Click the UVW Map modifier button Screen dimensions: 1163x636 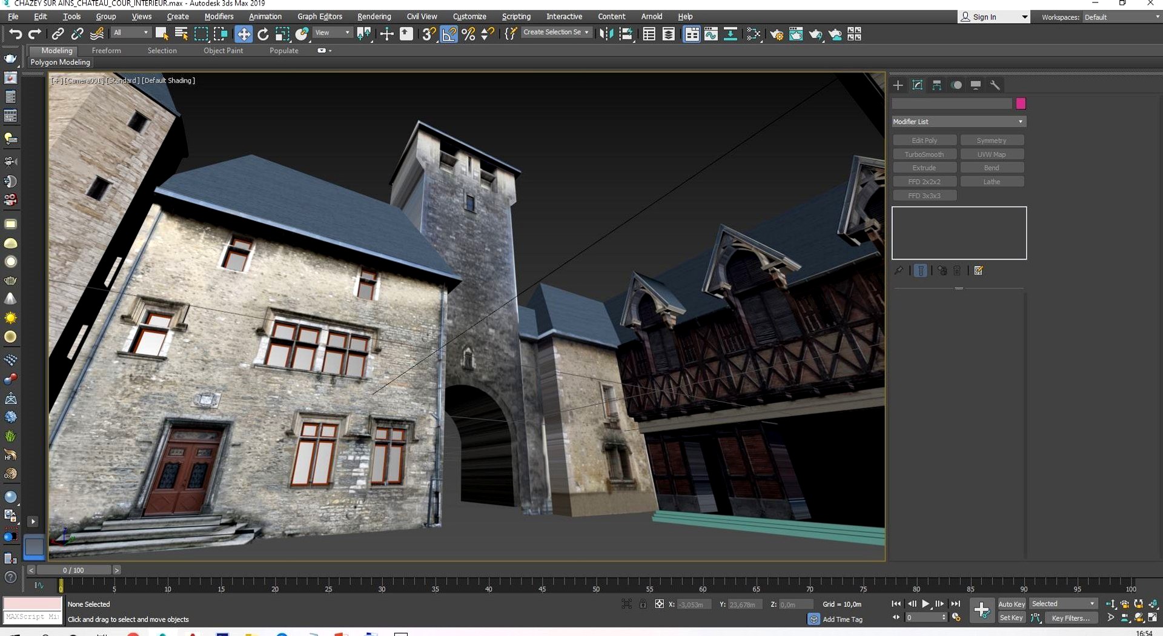click(992, 154)
